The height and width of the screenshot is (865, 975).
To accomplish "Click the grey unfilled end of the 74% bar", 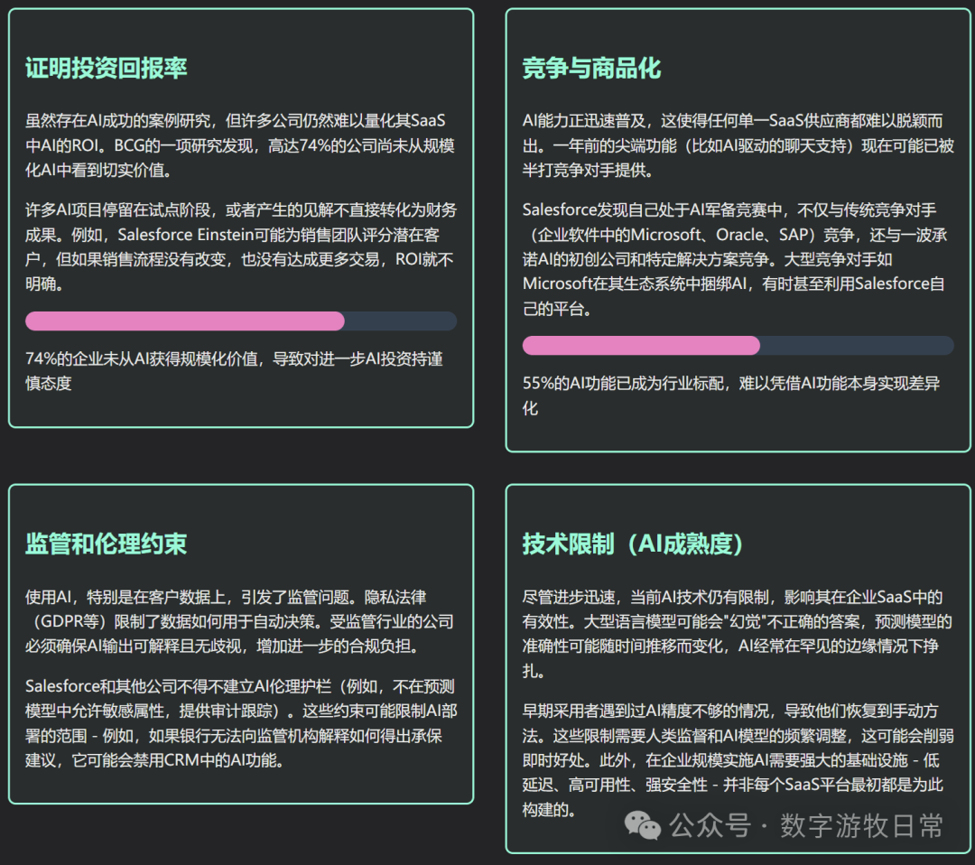I will [402, 321].
